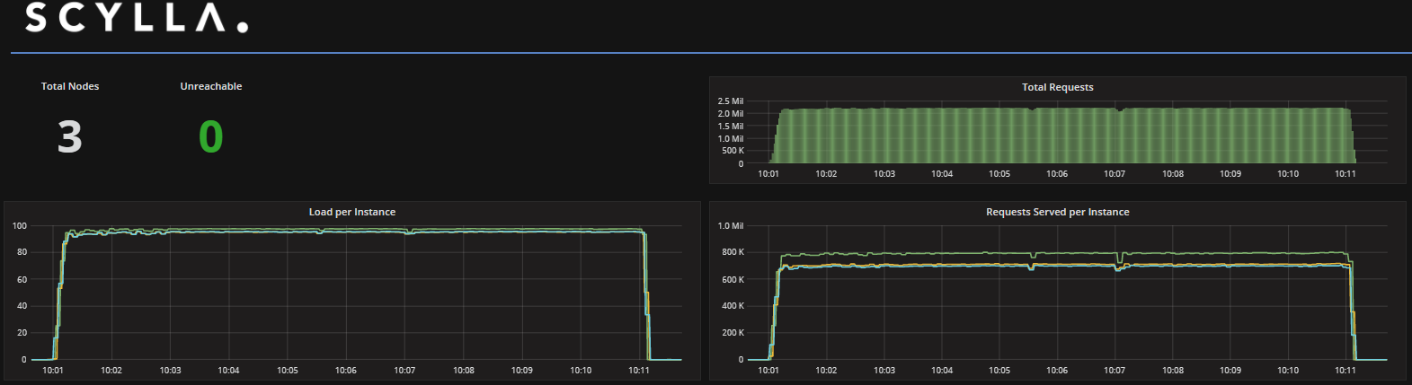Click the 500 K label on Total Requests
This screenshot has width=1412, height=385.
[733, 151]
